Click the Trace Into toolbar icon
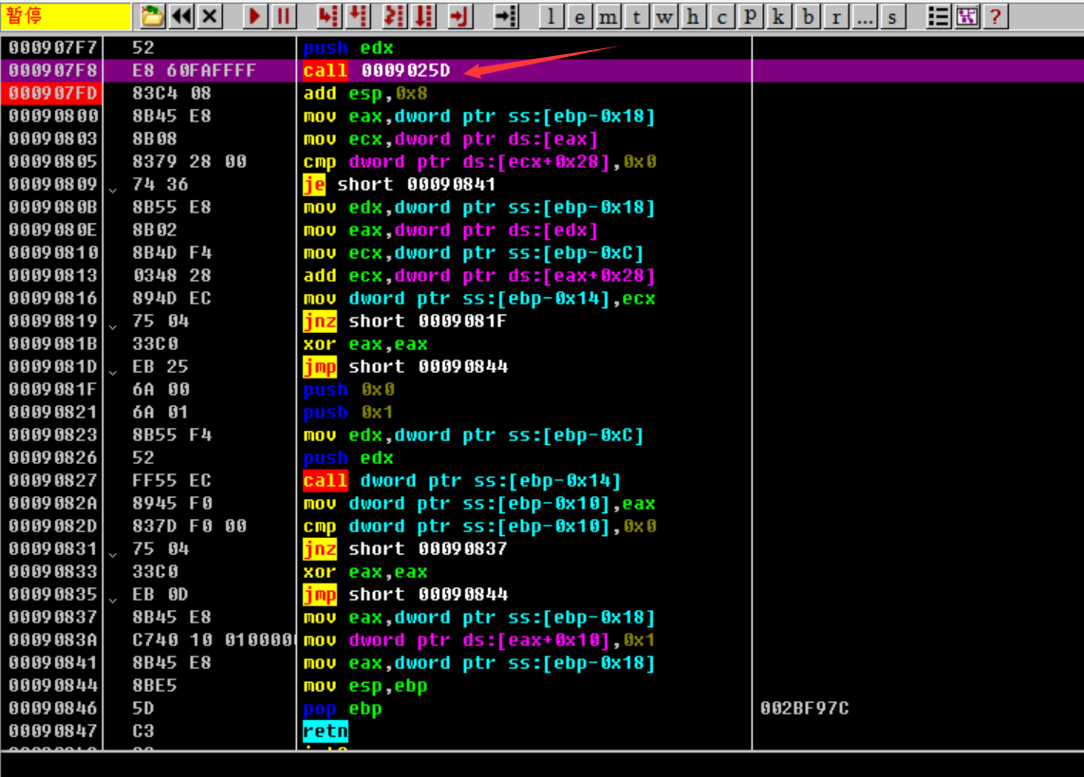Screen dimensions: 1084x777 [x=394, y=16]
